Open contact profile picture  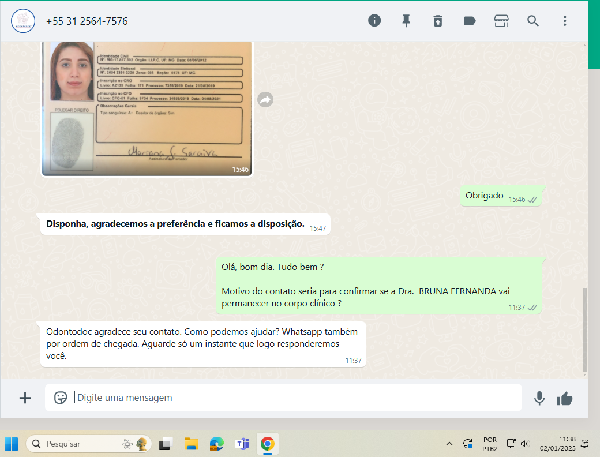click(23, 21)
